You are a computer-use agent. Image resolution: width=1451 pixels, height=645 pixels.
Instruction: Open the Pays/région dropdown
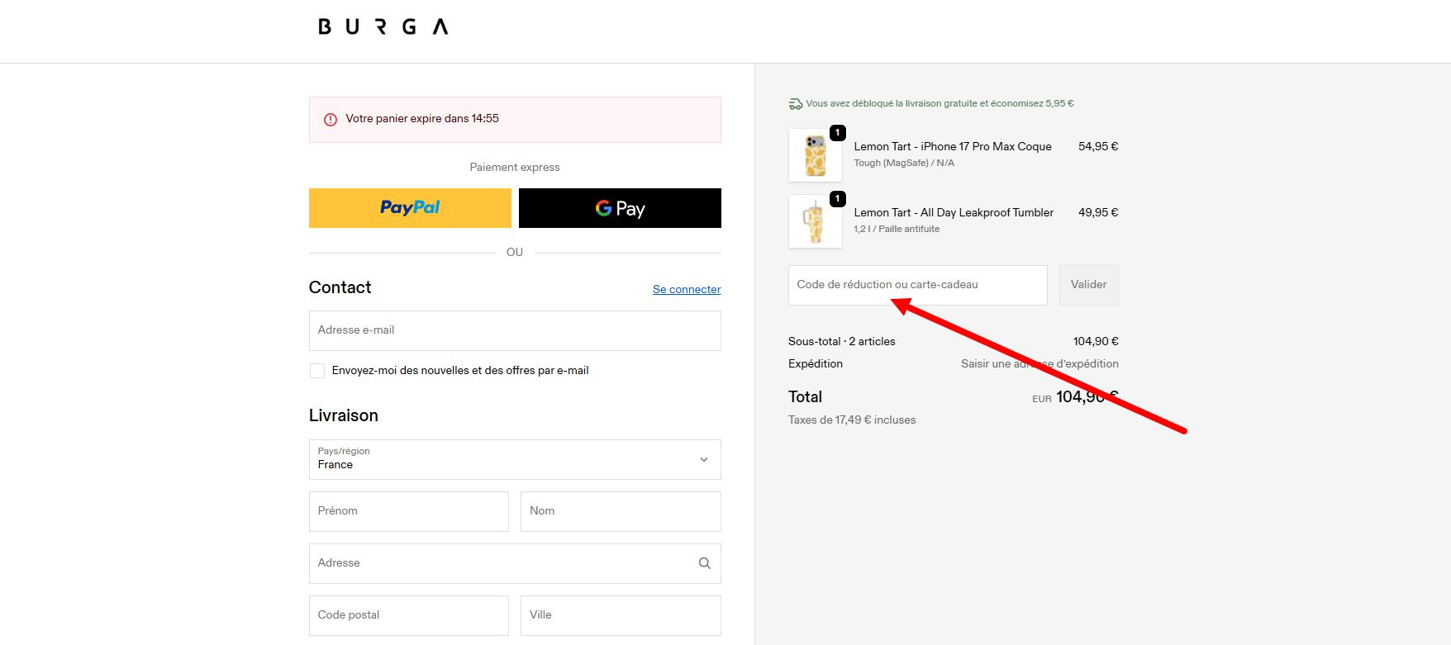(x=515, y=459)
